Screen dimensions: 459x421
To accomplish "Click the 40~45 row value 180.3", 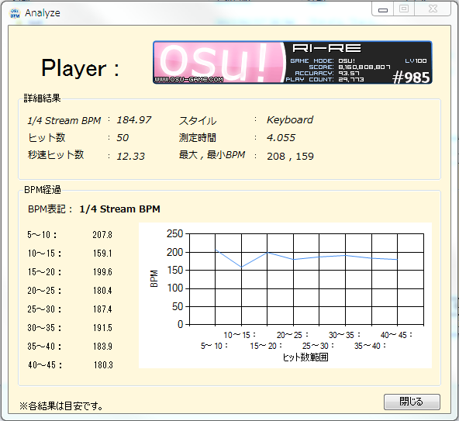I will point(103,364).
